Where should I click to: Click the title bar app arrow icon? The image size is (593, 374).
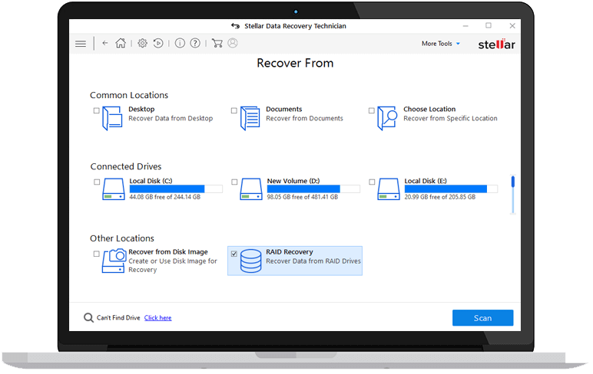coord(235,26)
